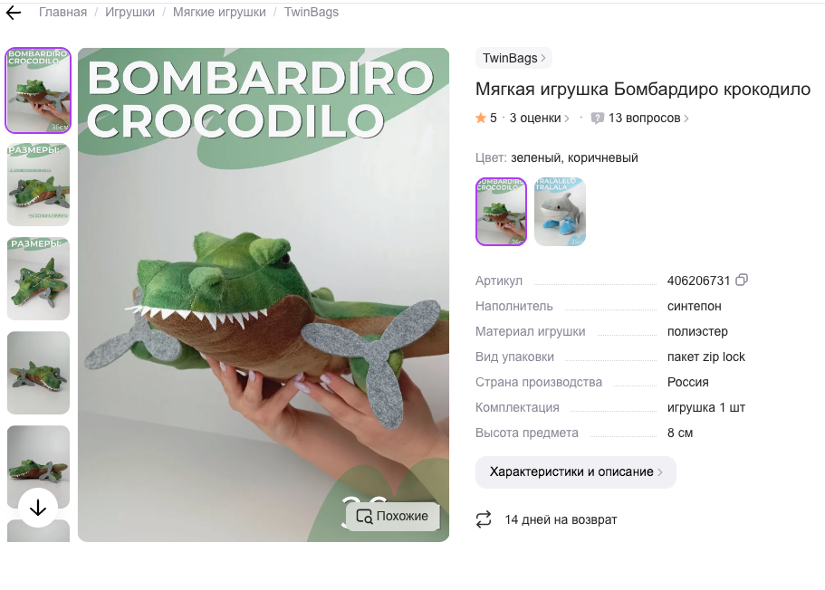Expand Характеристики и описание section

[576, 471]
